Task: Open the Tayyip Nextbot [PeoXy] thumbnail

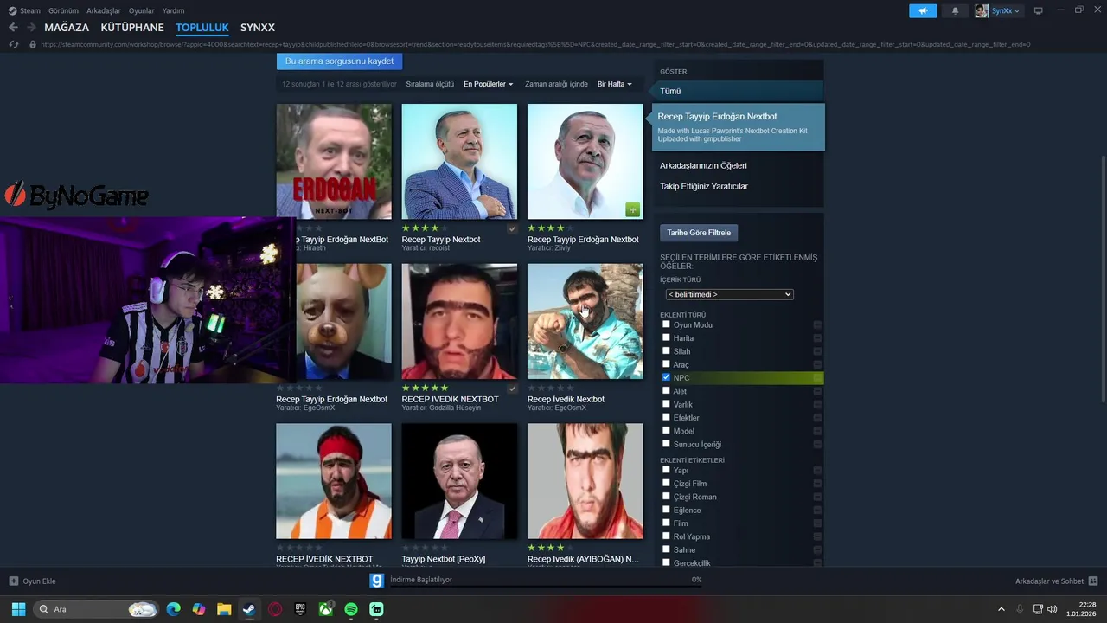Action: click(459, 481)
